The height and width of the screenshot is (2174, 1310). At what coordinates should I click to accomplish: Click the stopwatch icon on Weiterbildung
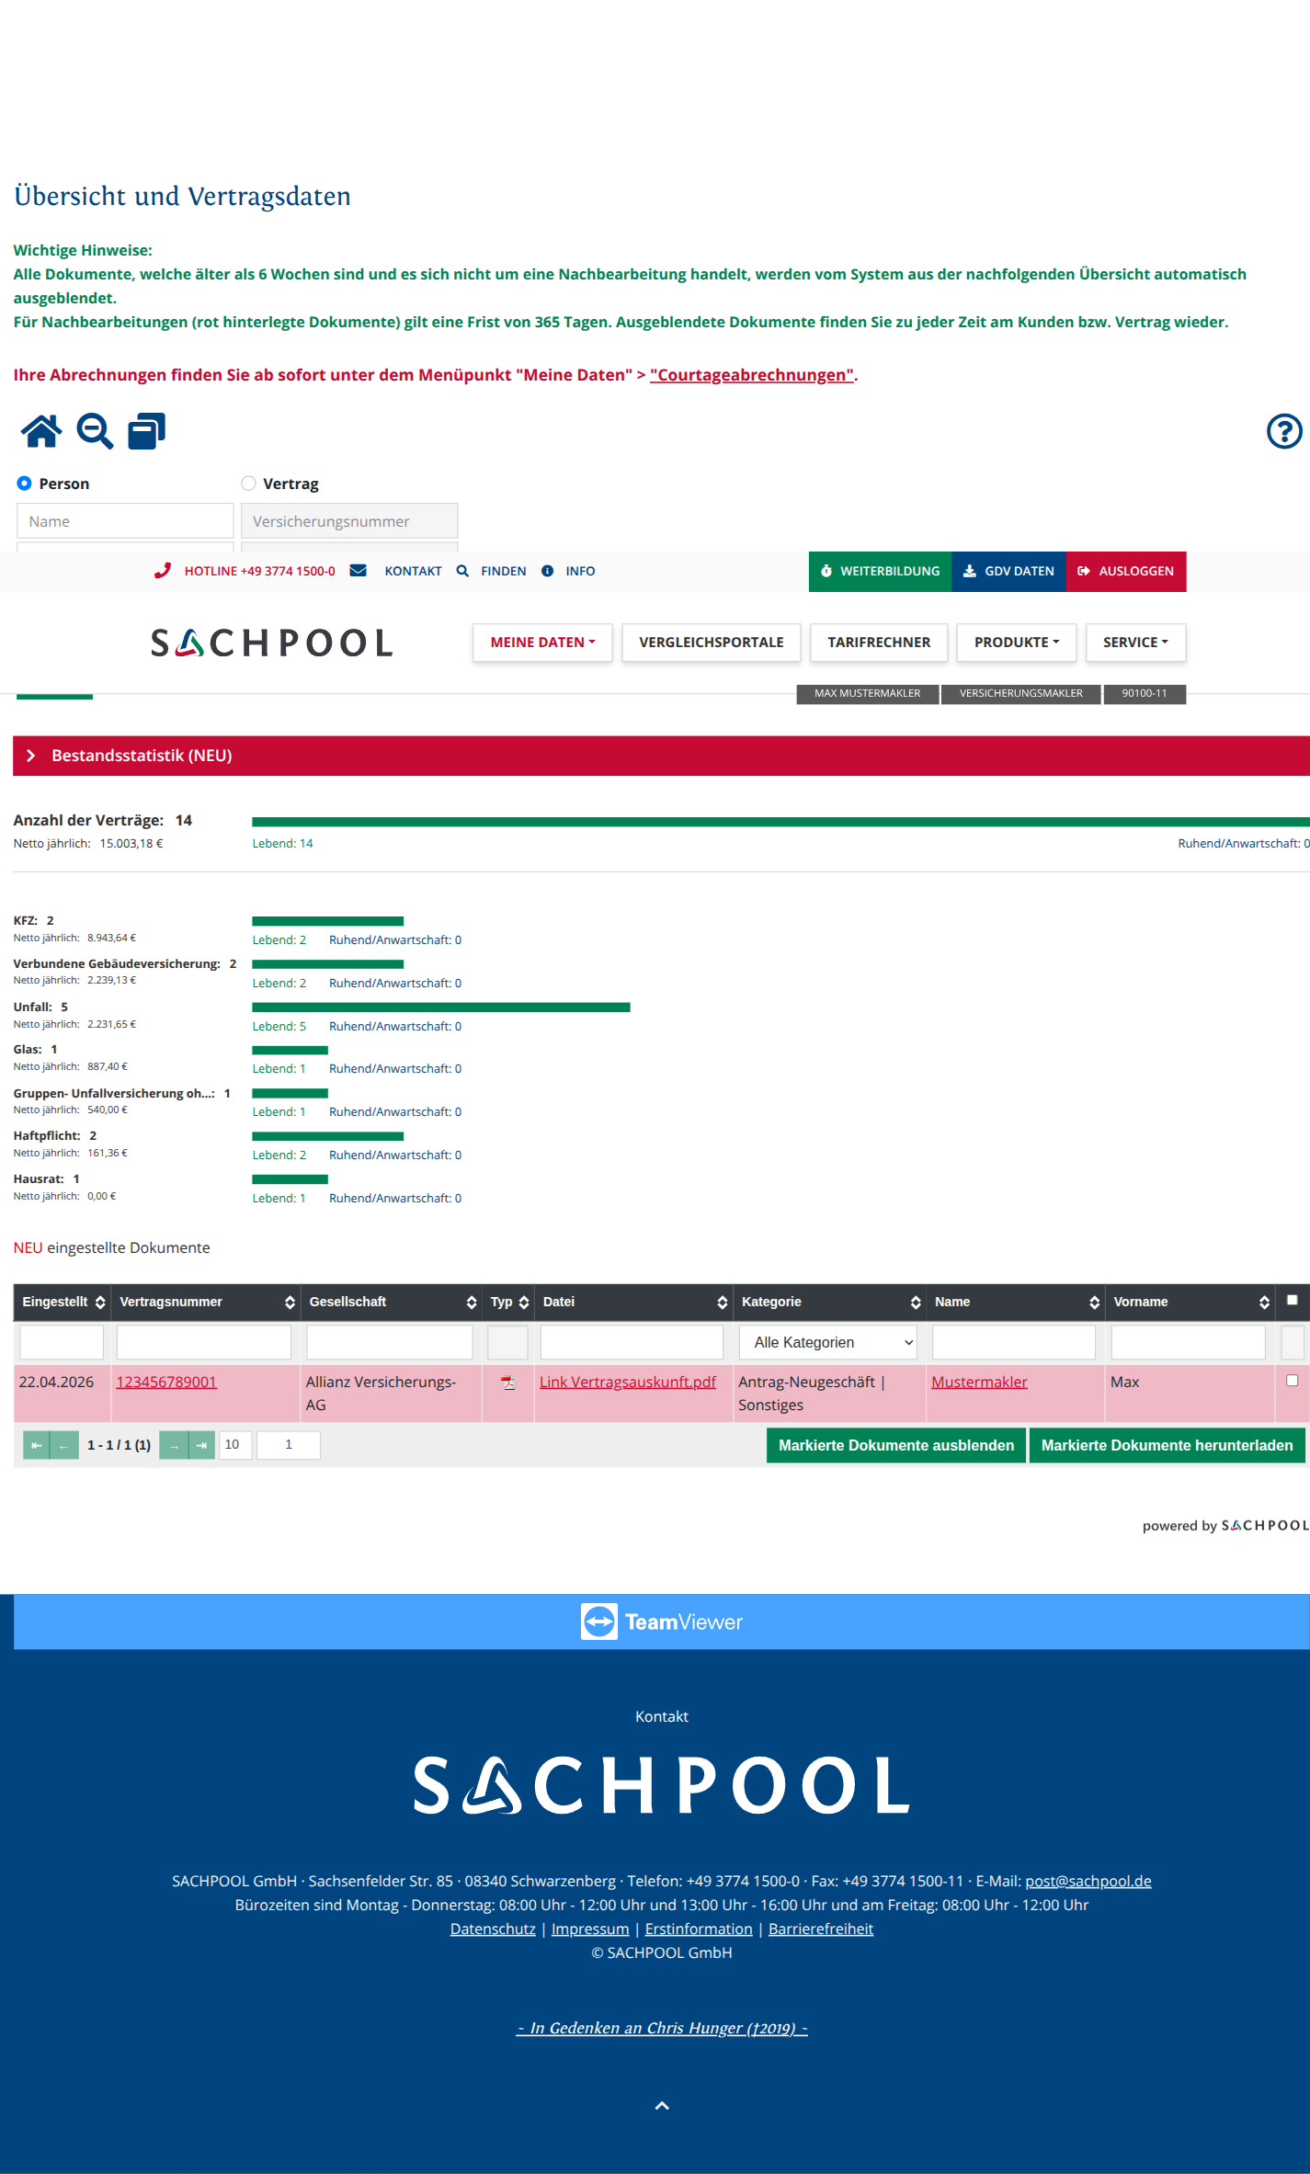(826, 571)
